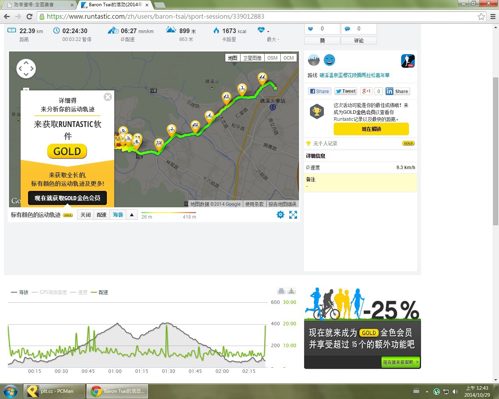The width and height of the screenshot is (499, 399).
Task: Collapse the map with the triangle arrow
Action: 132,215
